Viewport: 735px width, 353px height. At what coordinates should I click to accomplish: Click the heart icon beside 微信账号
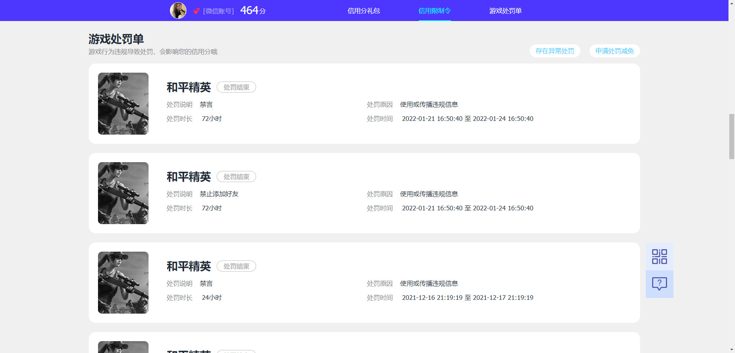196,11
